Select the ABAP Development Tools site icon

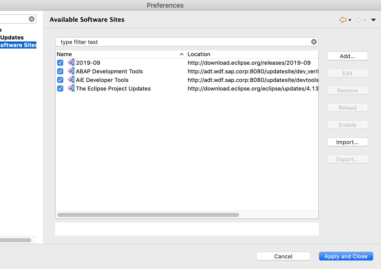pos(71,71)
